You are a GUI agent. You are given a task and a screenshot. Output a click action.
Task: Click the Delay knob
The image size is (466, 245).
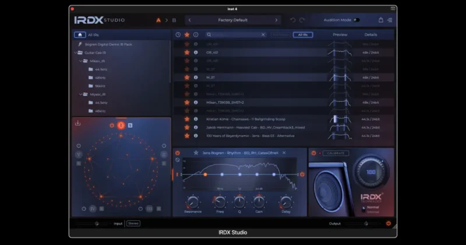(286, 202)
